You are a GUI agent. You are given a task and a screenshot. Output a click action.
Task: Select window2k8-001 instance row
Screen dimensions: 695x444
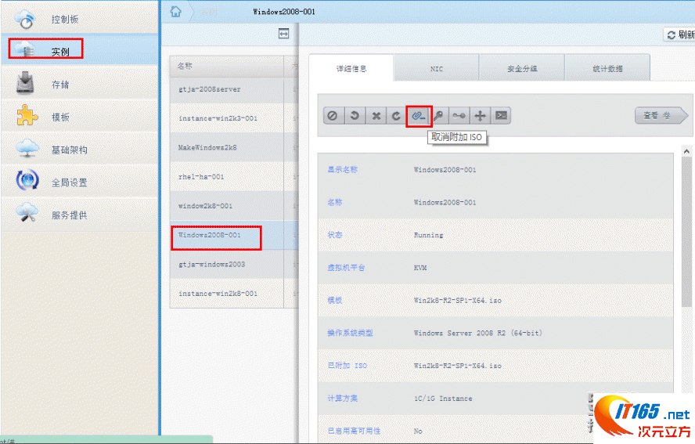click(x=234, y=206)
